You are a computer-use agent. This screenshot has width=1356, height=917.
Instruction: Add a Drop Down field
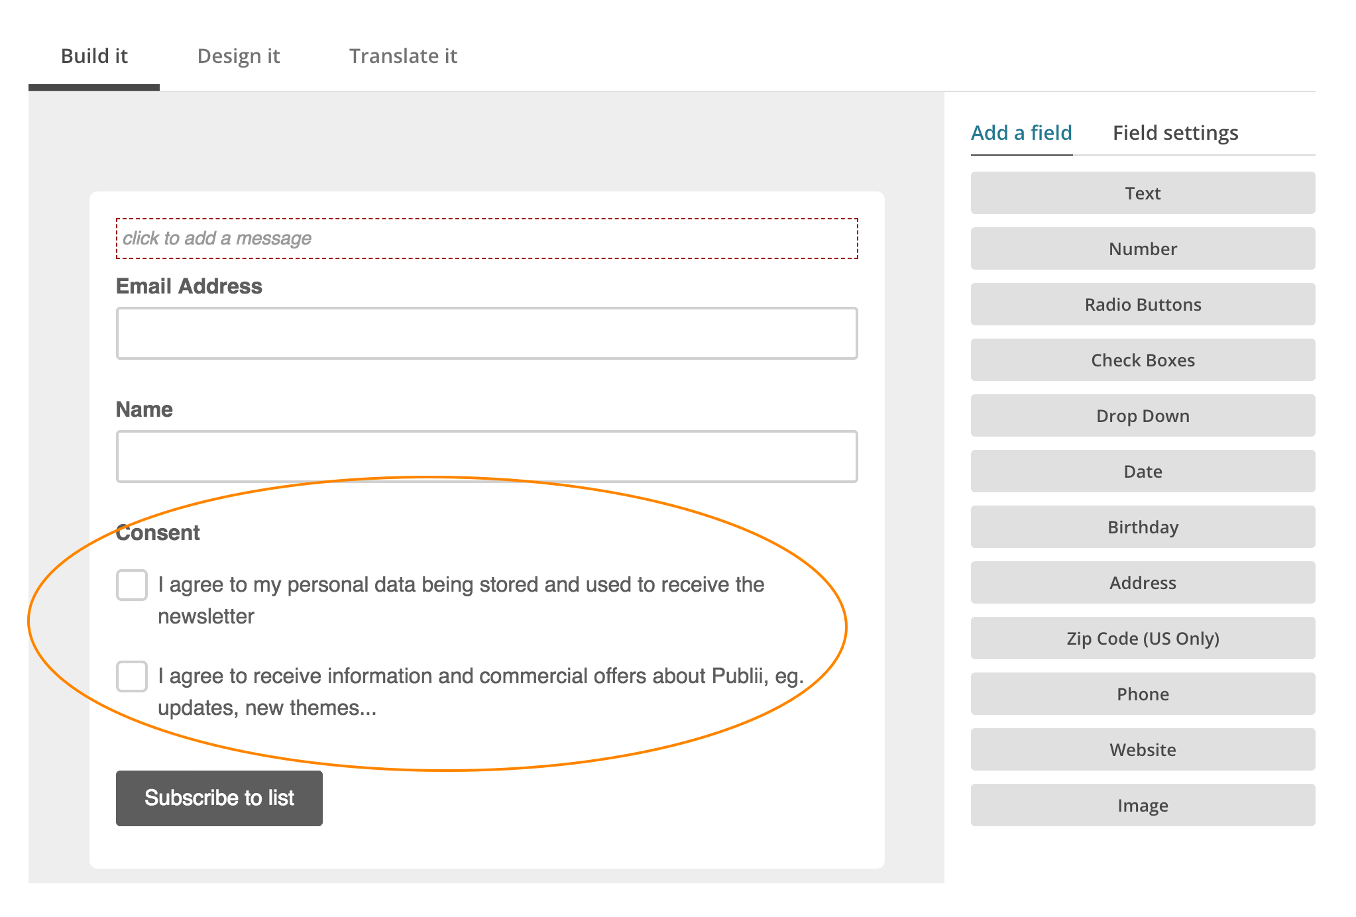point(1142,415)
